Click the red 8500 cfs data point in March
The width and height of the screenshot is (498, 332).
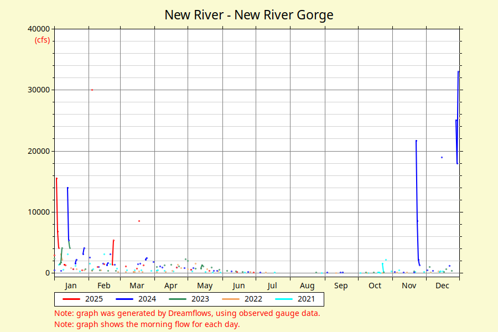(x=139, y=221)
